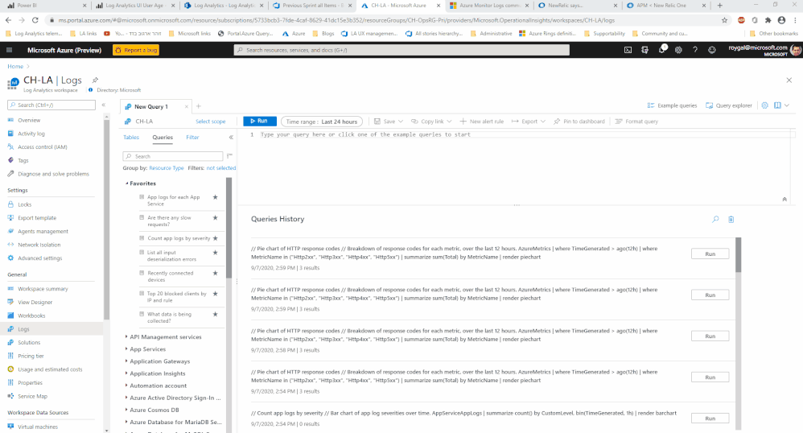Open the Help question mark icon

point(695,50)
